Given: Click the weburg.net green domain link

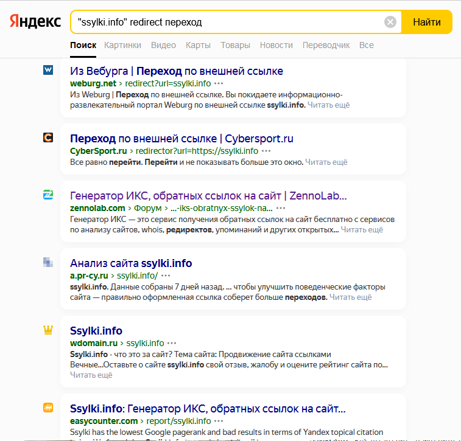Looking at the screenshot, I should click(93, 84).
